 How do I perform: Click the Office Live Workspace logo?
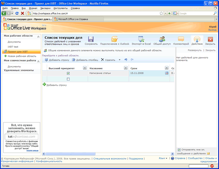[25, 27]
